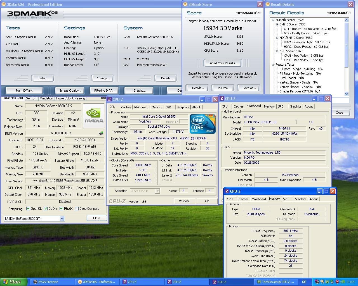Collapse the SM2.0 Score: 6336 node
Viewport: 358px width, 286px height.
click(277, 24)
